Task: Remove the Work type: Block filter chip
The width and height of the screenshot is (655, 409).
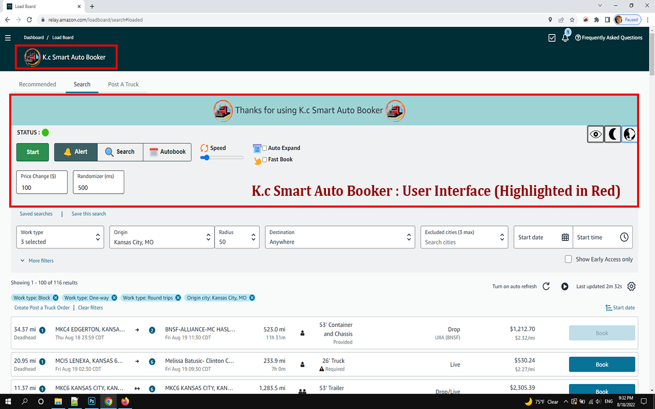Action: pos(55,298)
